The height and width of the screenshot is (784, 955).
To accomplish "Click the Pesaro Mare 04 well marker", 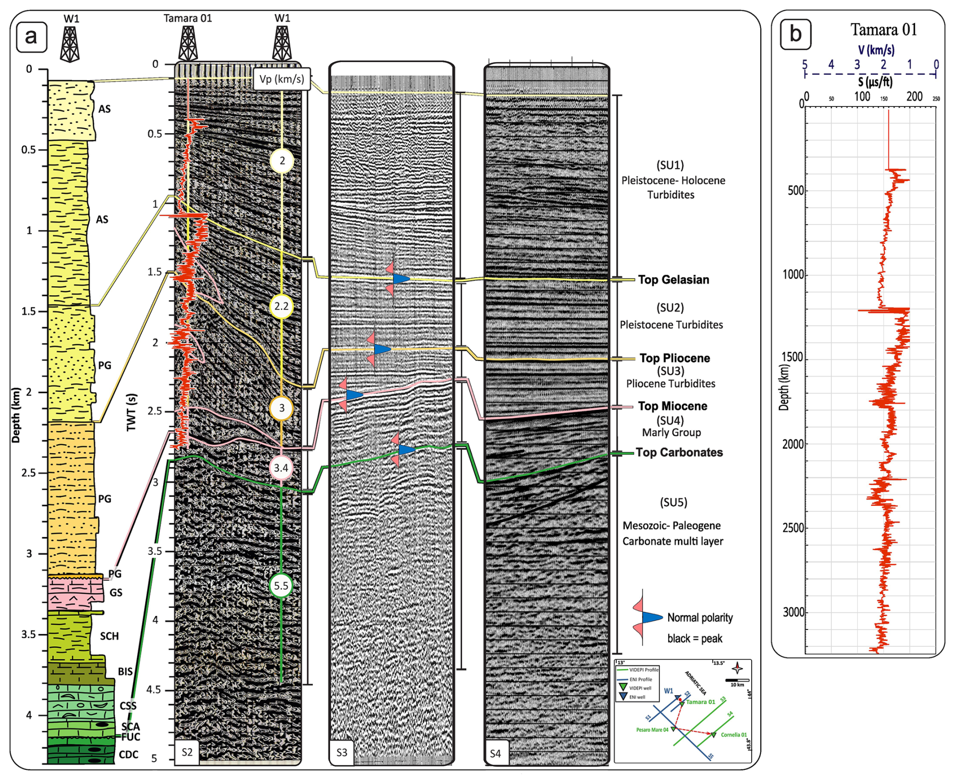I will 673,729.
